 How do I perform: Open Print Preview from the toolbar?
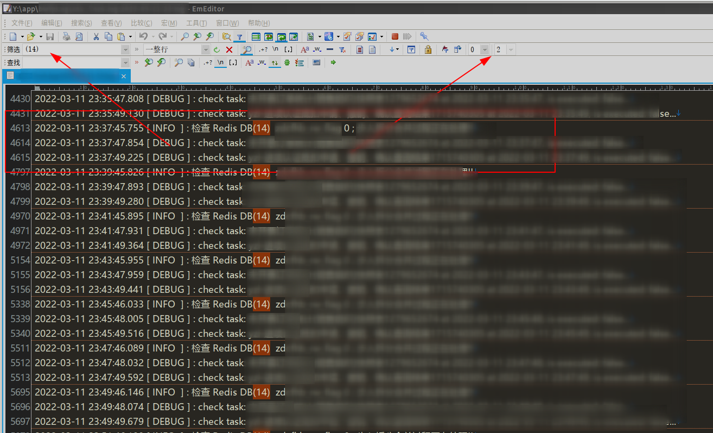click(x=79, y=36)
